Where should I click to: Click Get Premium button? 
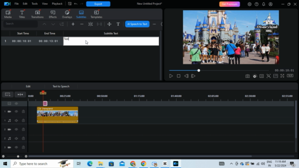[x=229, y=4]
